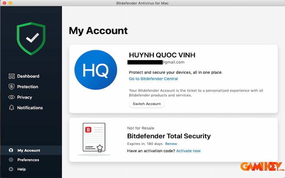Viewport: 285px width, 178px height.
Task: Click the Protection shield icon
Action: pyautogui.click(x=11, y=87)
